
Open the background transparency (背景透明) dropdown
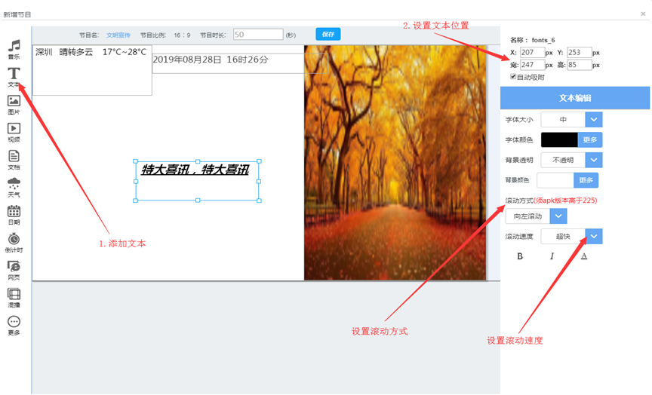click(594, 160)
